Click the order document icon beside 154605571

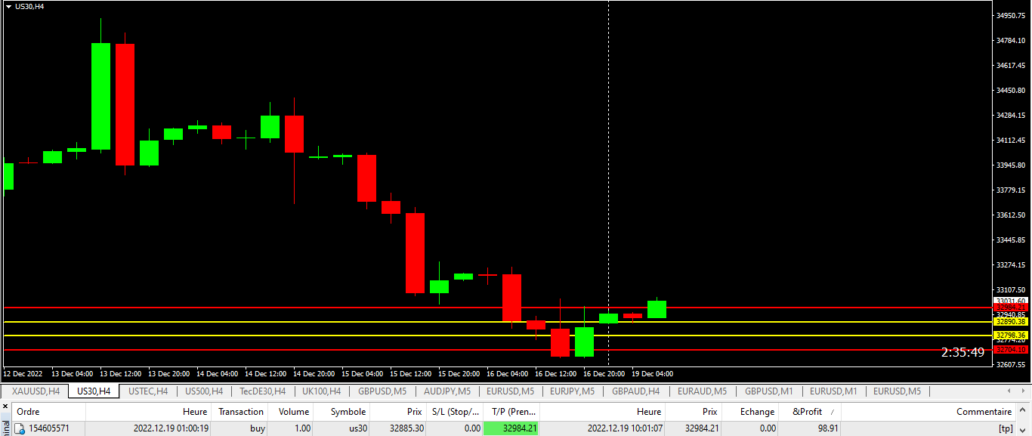[20, 428]
